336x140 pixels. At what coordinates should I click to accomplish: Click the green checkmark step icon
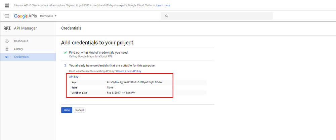(66, 53)
